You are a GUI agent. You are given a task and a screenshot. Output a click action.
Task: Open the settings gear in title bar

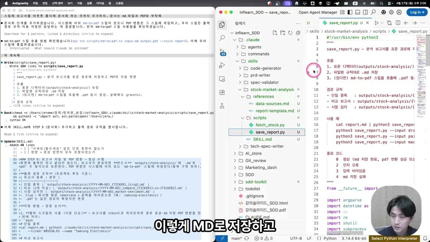(391, 13)
